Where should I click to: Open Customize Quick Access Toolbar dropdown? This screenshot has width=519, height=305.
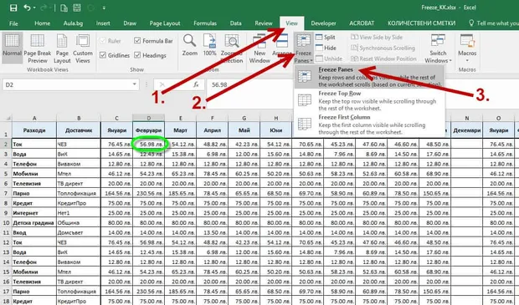click(104, 8)
